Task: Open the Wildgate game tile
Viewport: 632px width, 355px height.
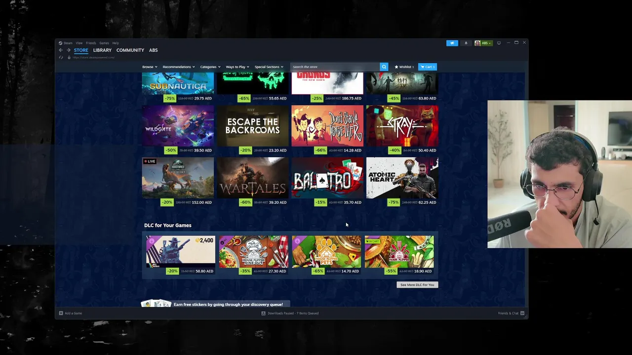Action: click(178, 126)
